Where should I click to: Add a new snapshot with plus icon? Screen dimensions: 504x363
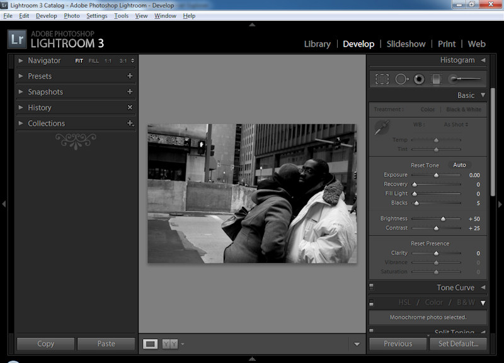(x=130, y=92)
